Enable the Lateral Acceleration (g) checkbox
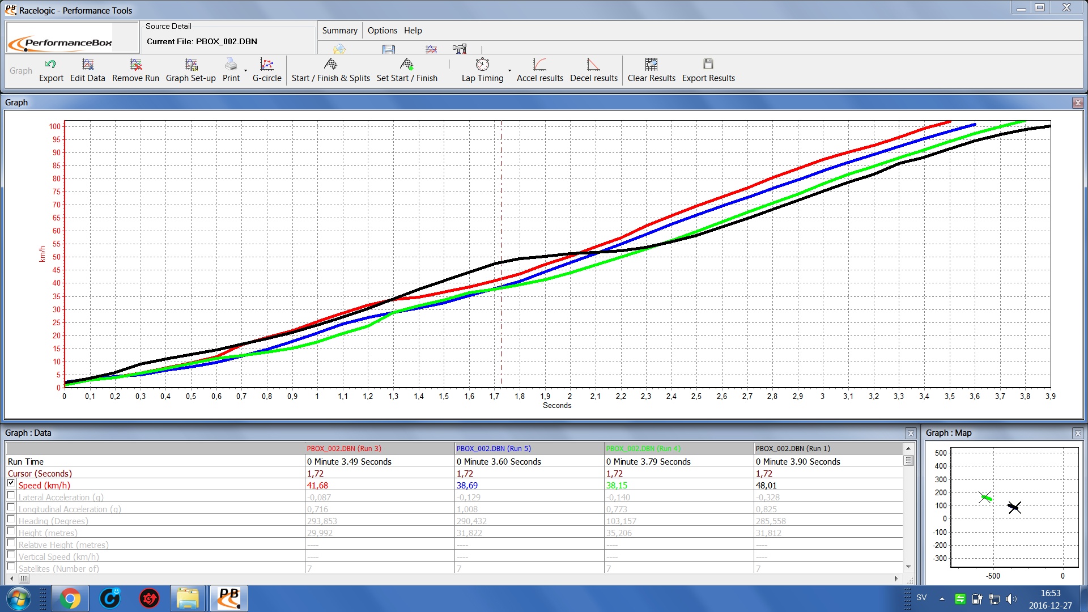Image resolution: width=1088 pixels, height=612 pixels. [11, 496]
